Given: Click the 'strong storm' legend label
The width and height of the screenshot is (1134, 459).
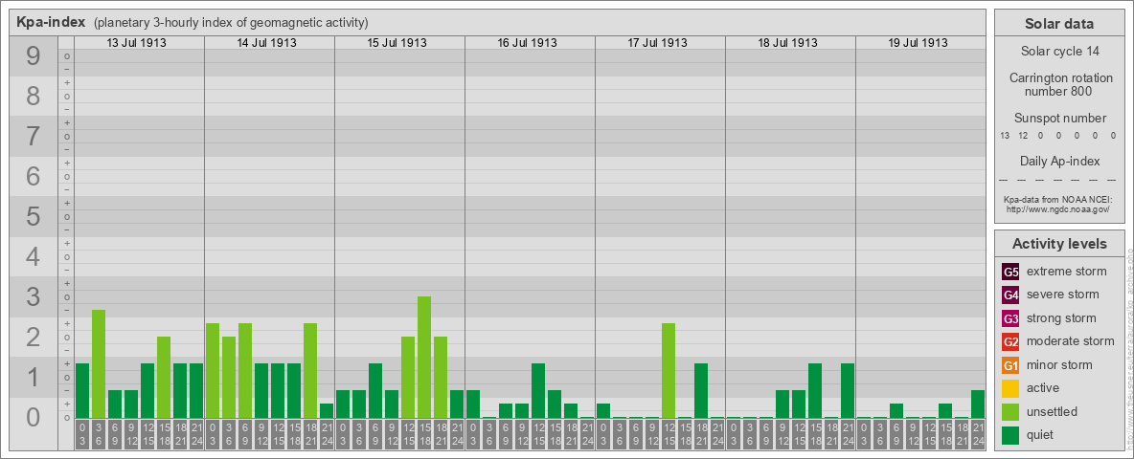Looking at the screenshot, I should click(x=1061, y=318).
